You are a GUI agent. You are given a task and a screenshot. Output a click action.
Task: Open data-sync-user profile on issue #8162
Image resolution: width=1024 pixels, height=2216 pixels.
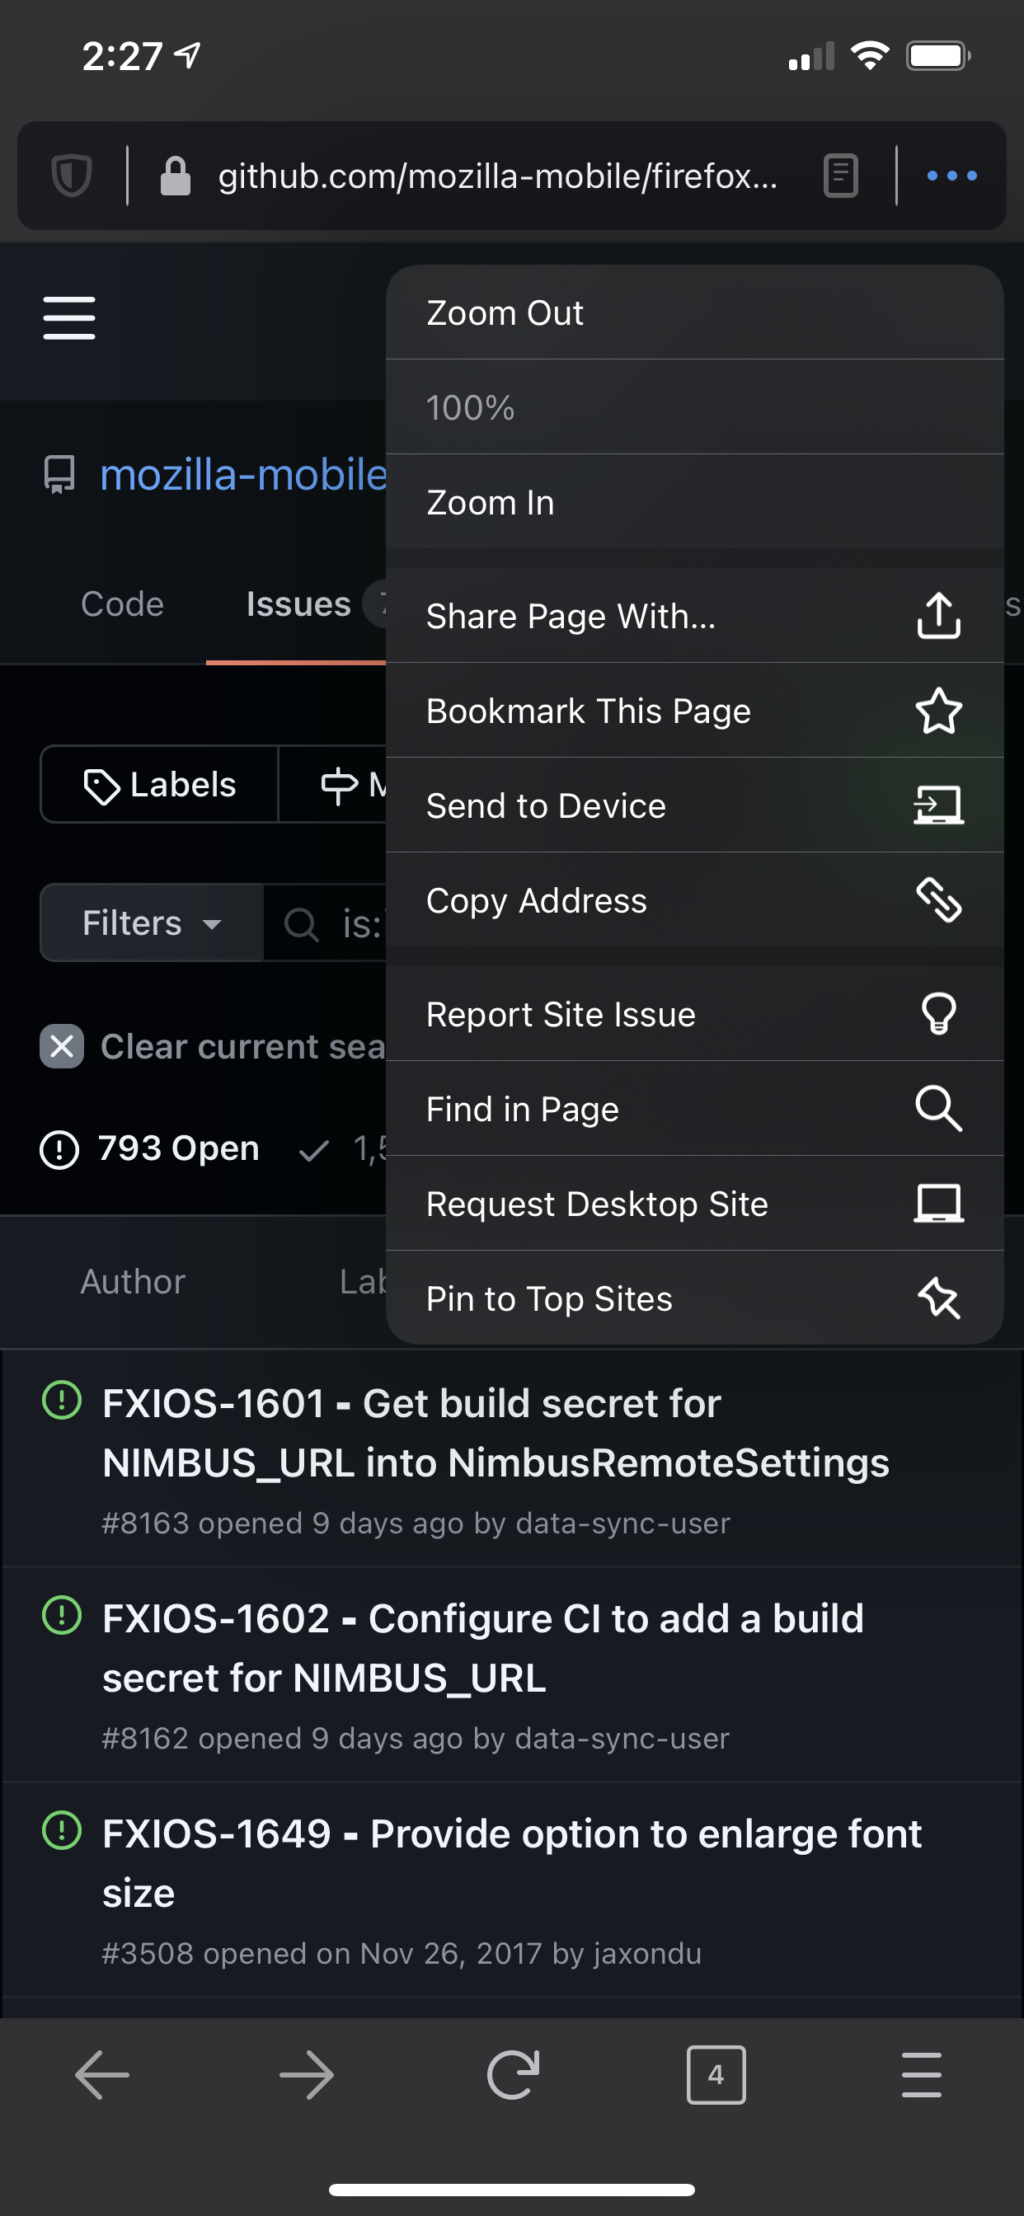(x=622, y=1738)
